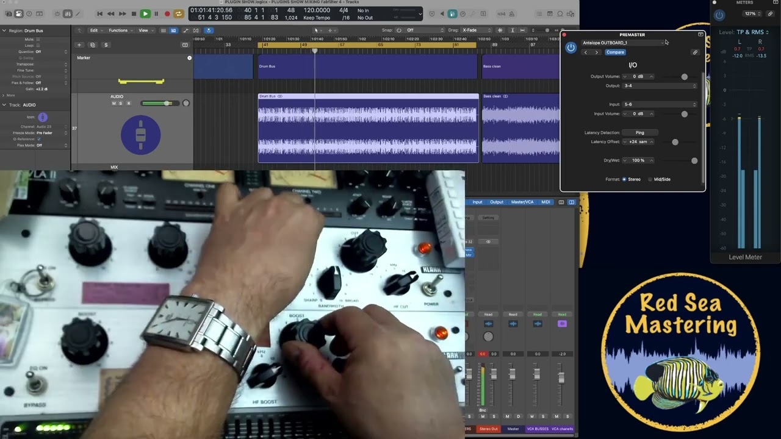Viewport: 781px width, 439px height.
Task: Click the link icon in PREMASTER plugin
Action: (695, 52)
